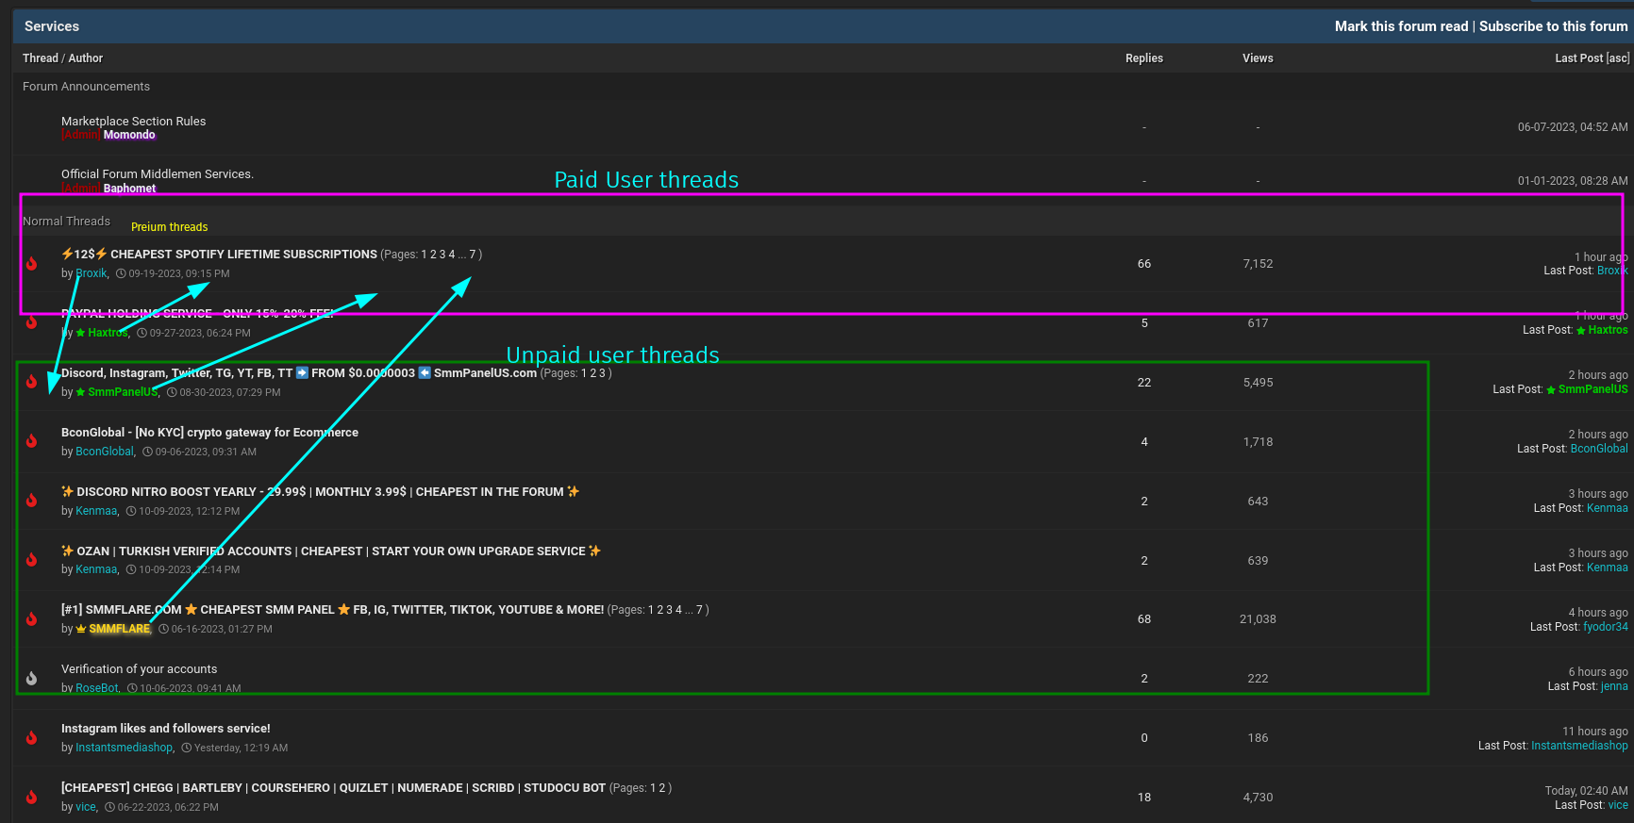Screen dimensions: 1634x823
Task: Open Kenmaa profile under Discord Nitro thread
Action: (96, 511)
